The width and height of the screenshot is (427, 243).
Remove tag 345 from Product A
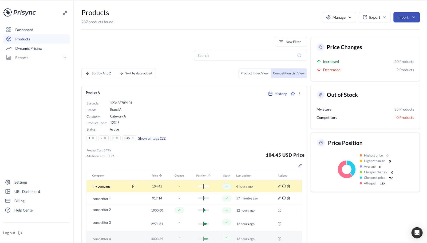(133, 138)
